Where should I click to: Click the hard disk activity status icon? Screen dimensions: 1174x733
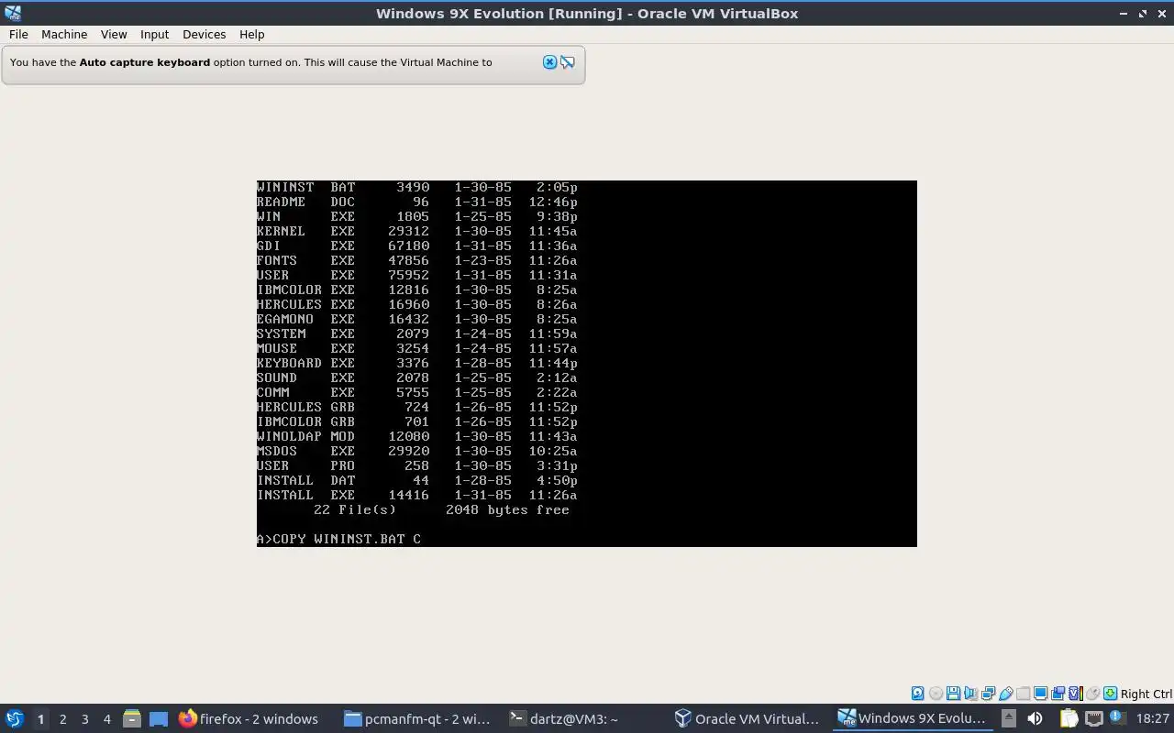point(917,694)
